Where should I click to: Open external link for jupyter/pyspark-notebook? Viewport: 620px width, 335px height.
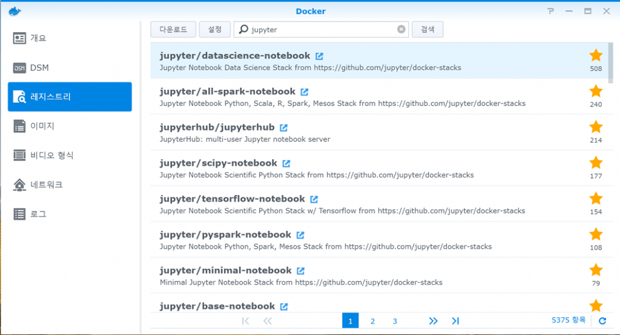tap(300, 235)
